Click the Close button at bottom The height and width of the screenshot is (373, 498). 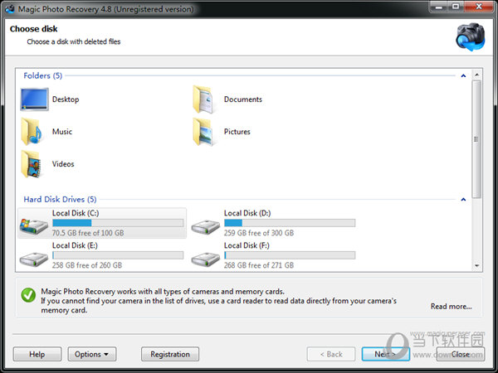pos(461,354)
